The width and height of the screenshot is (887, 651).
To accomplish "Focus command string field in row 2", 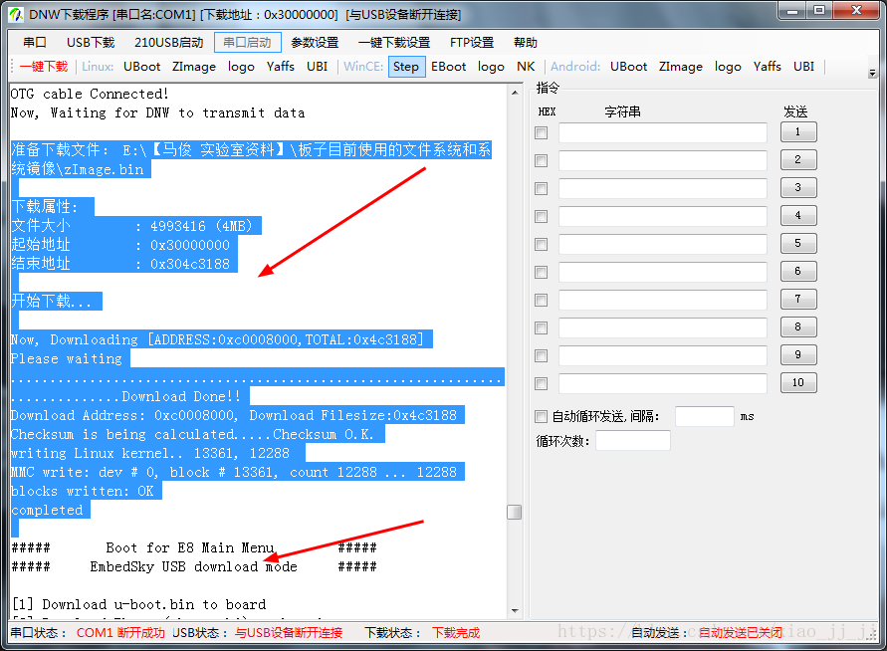I will [662, 160].
